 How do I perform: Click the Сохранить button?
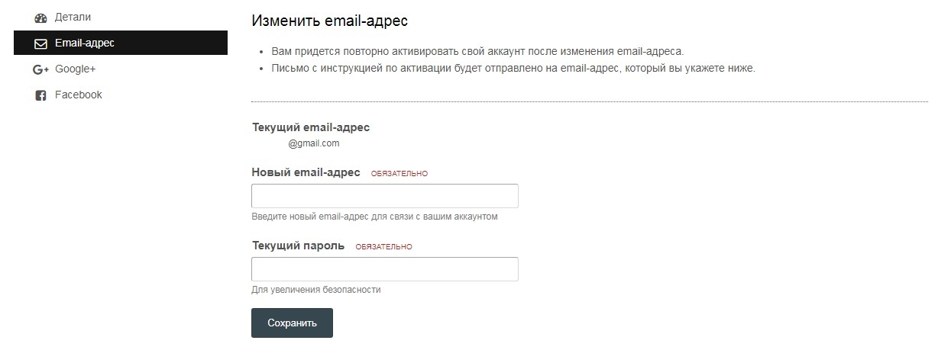click(292, 323)
